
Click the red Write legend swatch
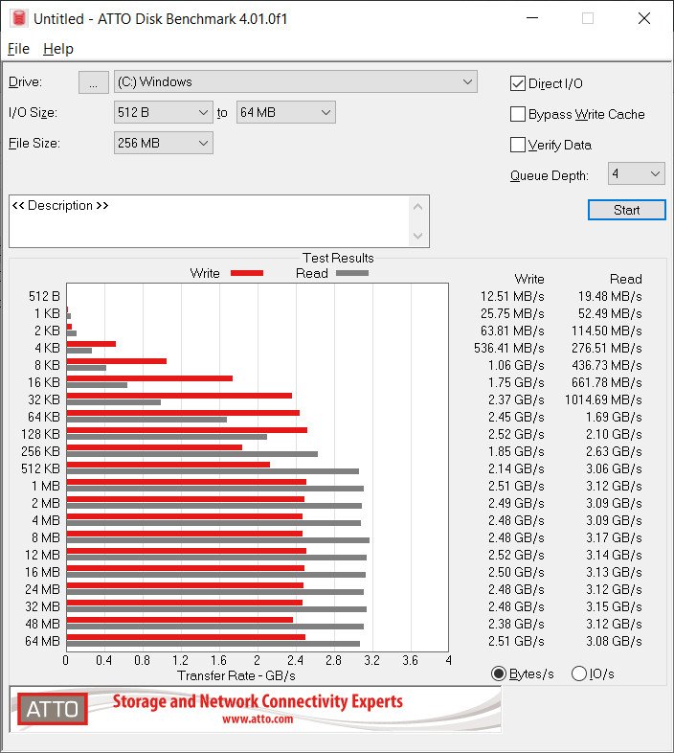[x=247, y=273]
